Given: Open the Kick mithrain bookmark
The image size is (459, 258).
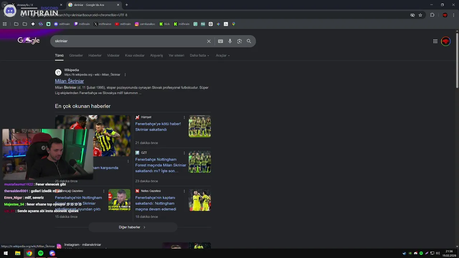Looking at the screenshot, I should pyautogui.click(x=181, y=24).
